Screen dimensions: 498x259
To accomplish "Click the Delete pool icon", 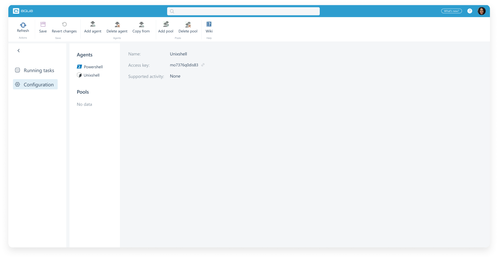I will (x=188, y=25).
